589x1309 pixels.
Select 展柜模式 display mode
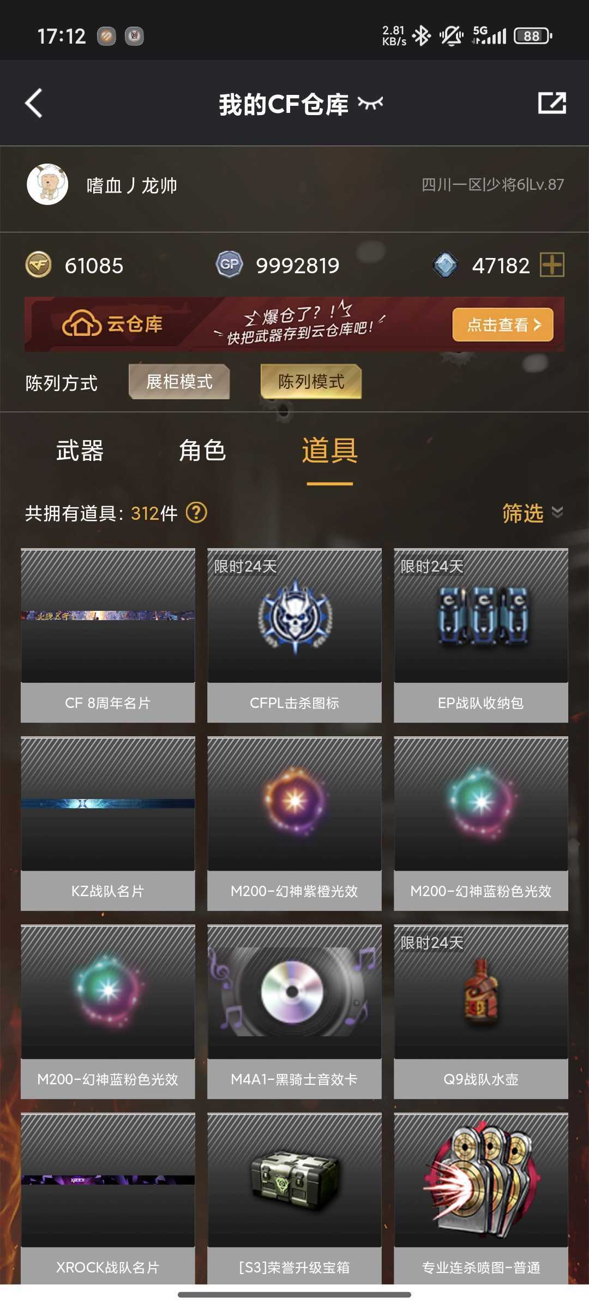pyautogui.click(x=179, y=382)
